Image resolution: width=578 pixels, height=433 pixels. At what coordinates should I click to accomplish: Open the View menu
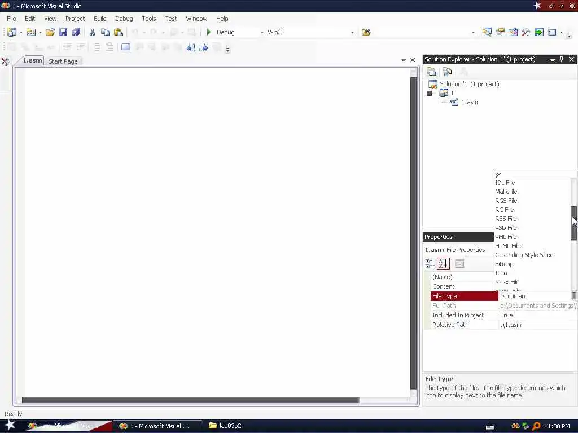pos(50,19)
